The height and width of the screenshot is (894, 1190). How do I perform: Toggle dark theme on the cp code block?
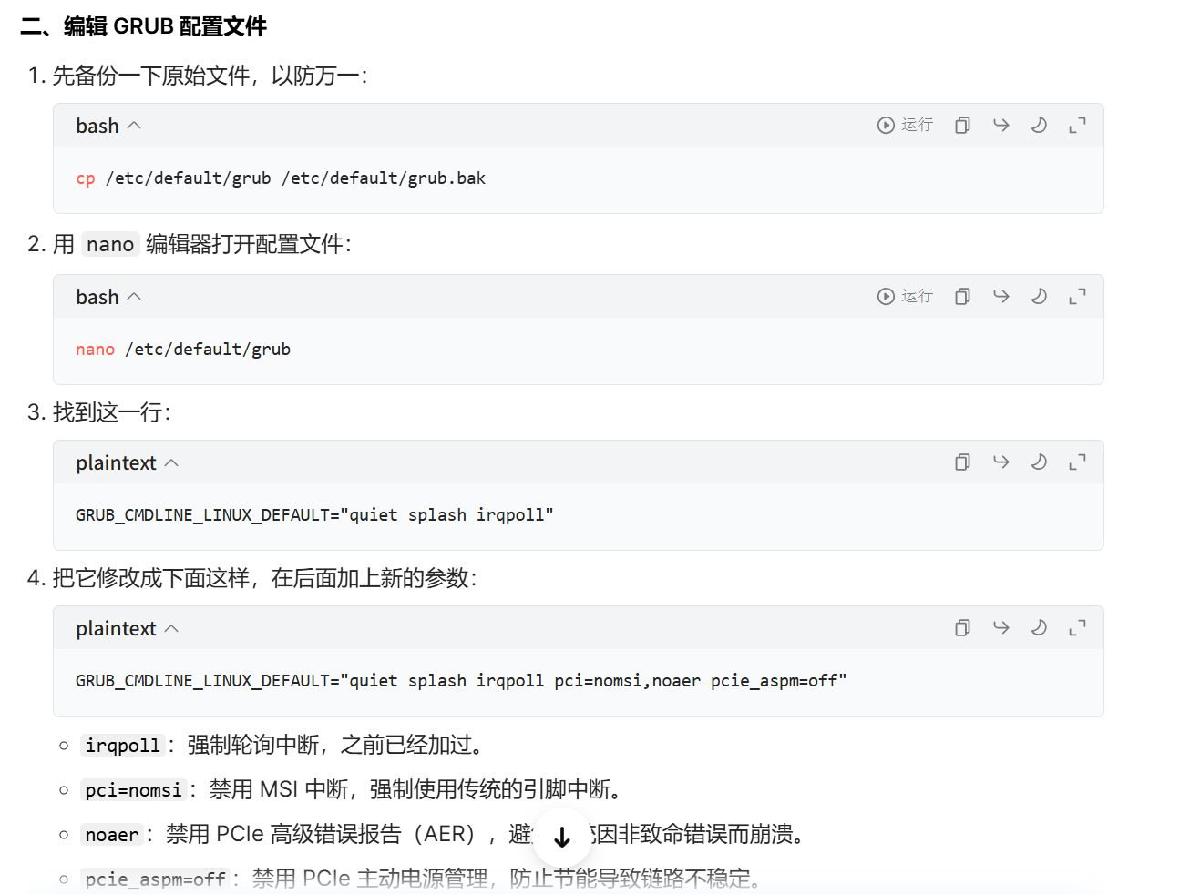1040,125
